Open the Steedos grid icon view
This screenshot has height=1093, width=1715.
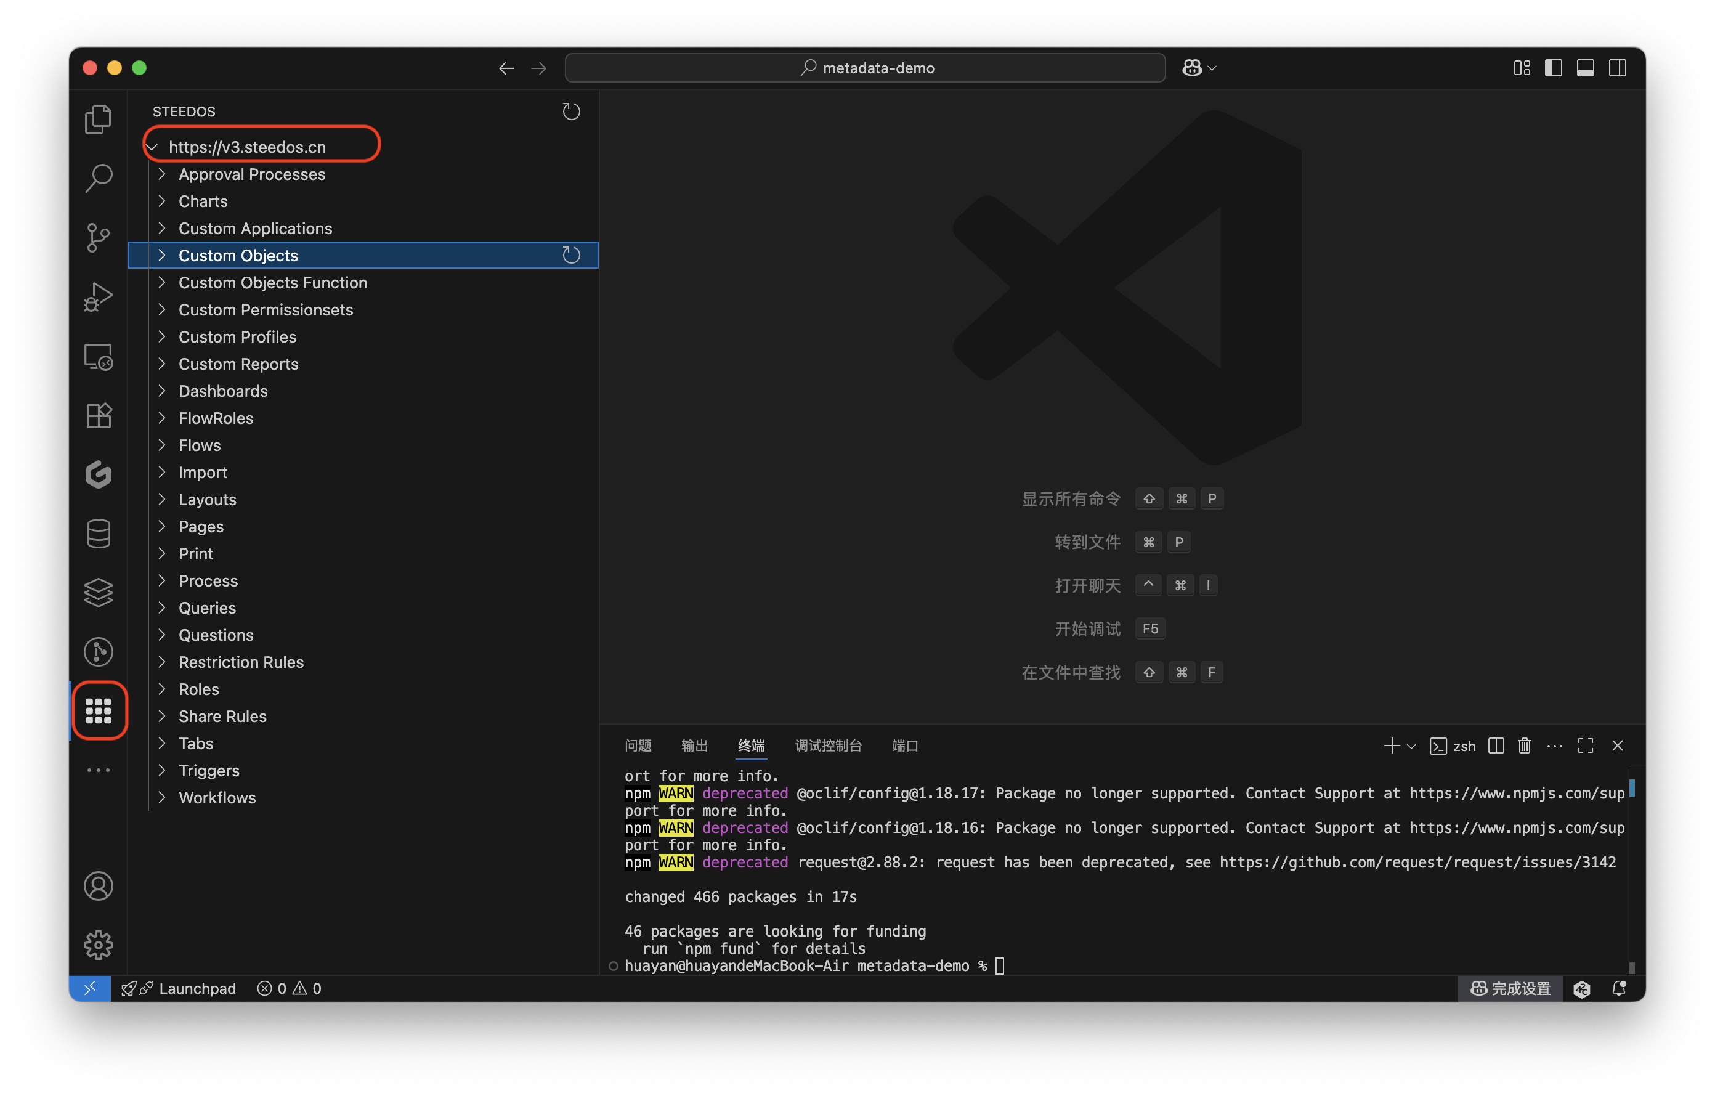99,710
